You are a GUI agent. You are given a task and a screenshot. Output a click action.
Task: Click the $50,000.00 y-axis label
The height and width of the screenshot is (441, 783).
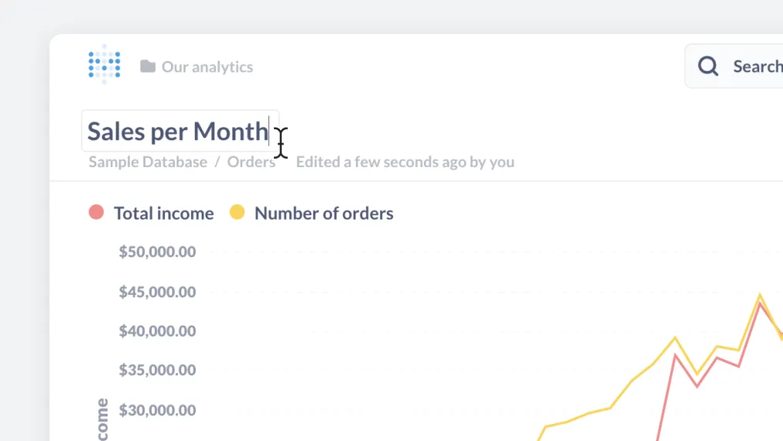click(x=157, y=251)
